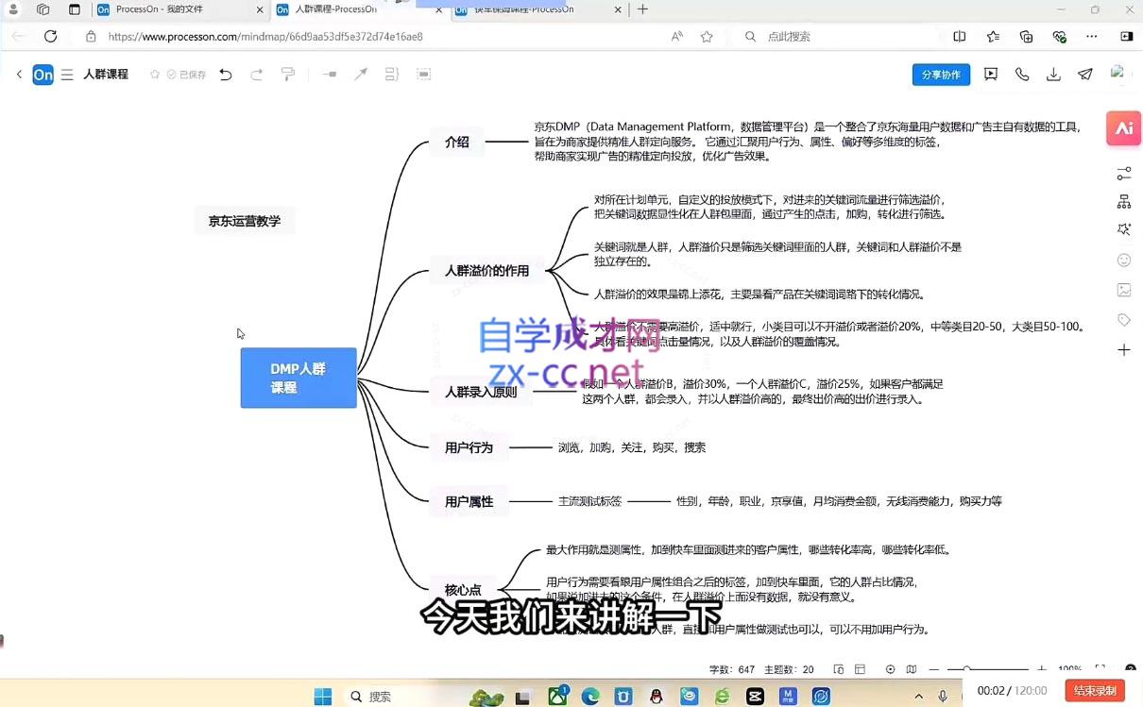Click the browser address bar URL

[x=265, y=37]
